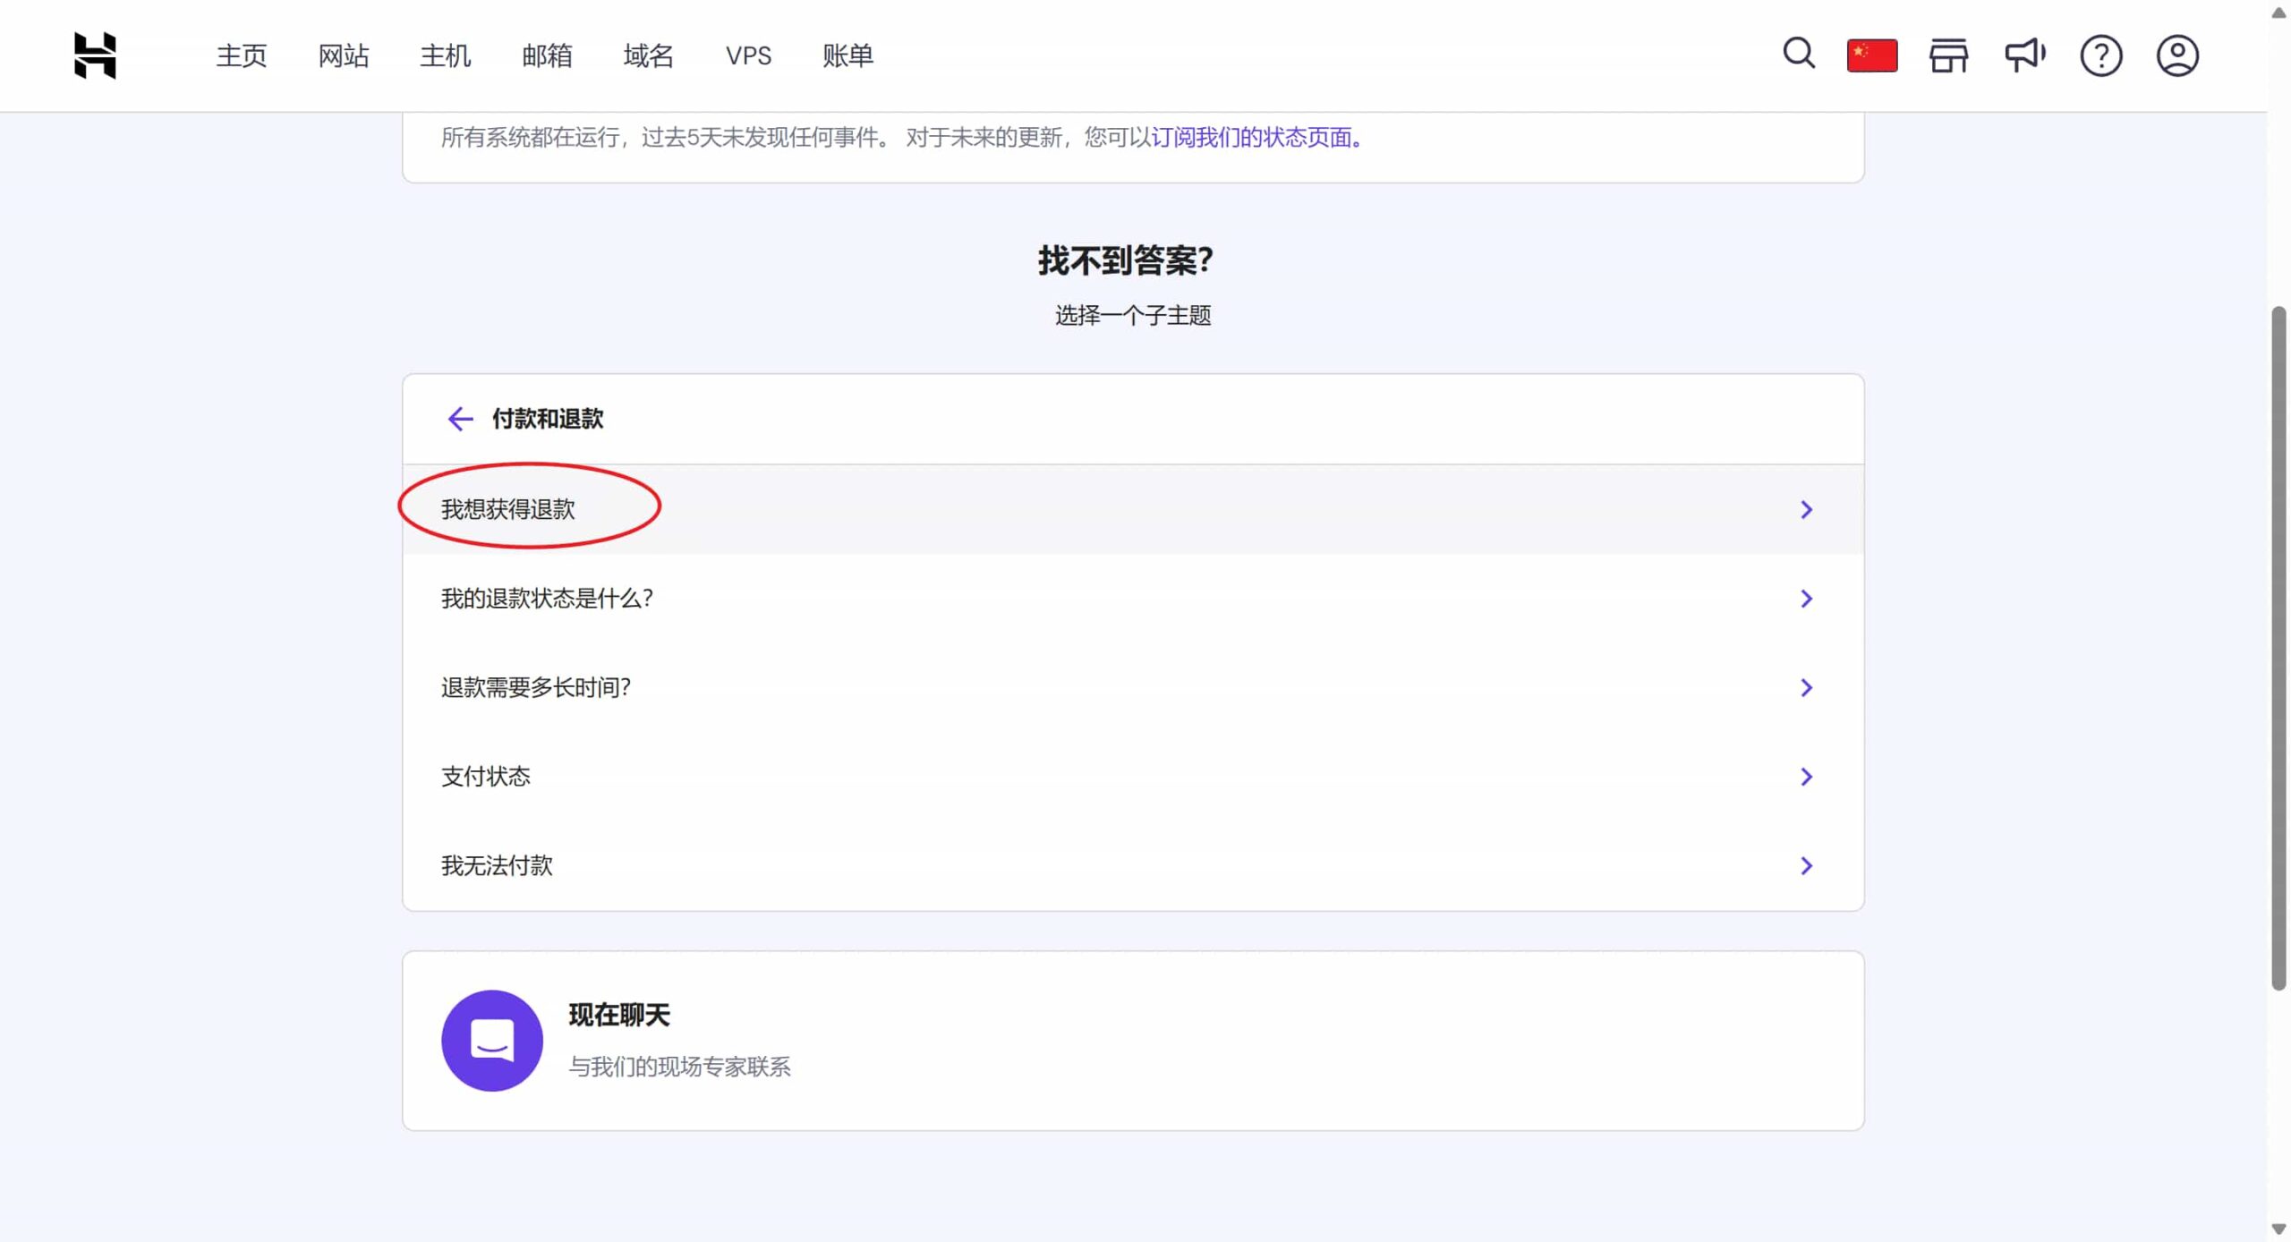Click the 现在聊天 card title
2291x1242 pixels.
[x=618, y=1015]
